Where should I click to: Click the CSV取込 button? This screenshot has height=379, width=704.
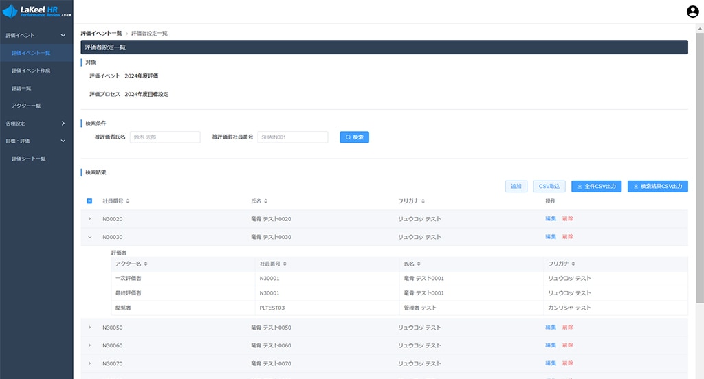coord(549,187)
